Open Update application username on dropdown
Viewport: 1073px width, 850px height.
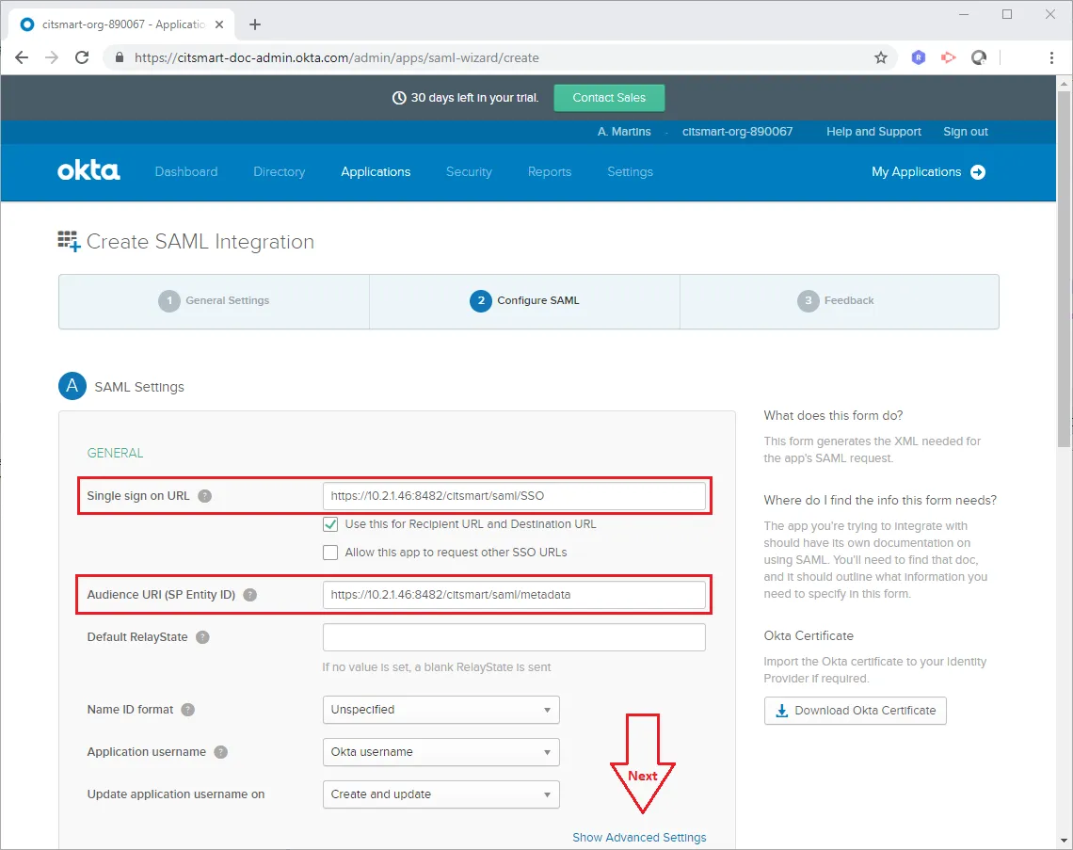tap(441, 794)
